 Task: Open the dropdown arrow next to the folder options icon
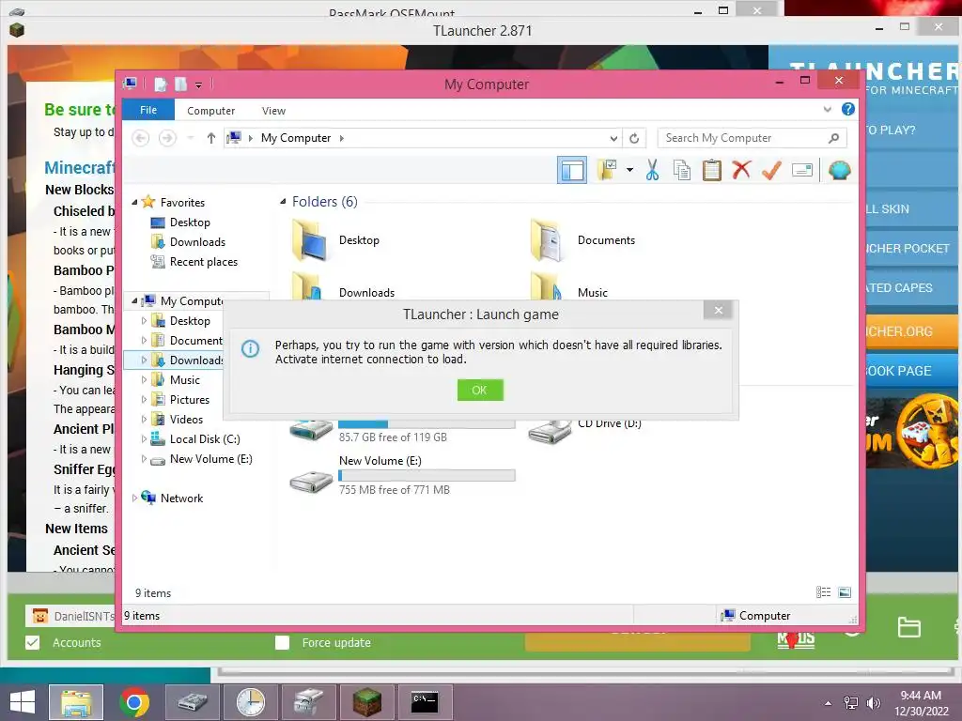coord(629,170)
